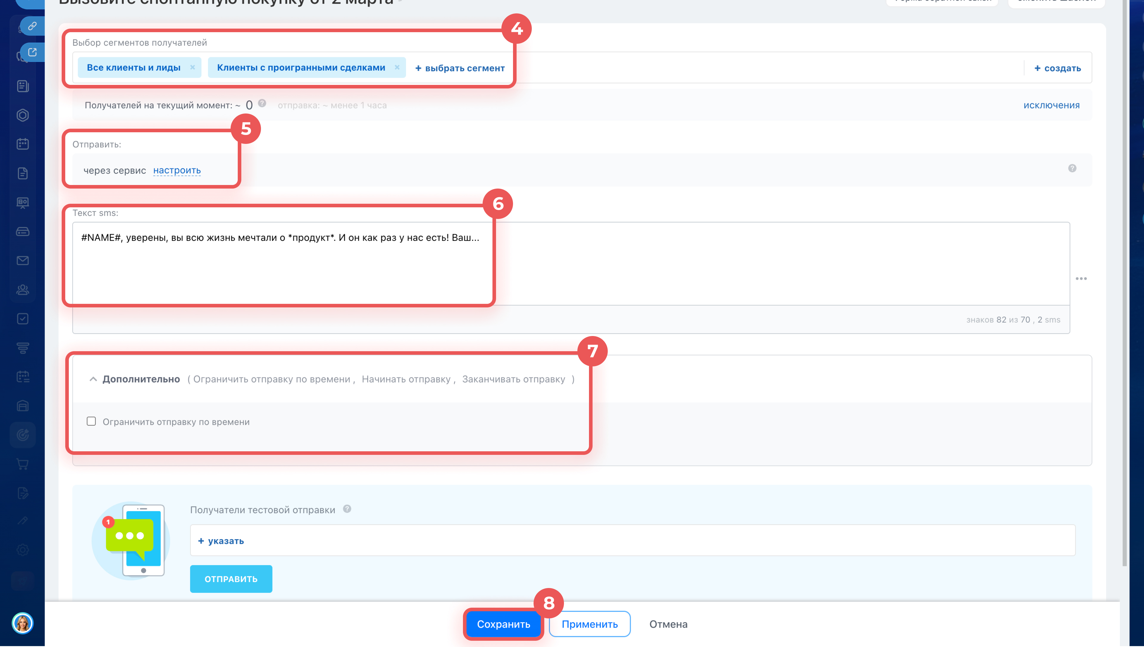The width and height of the screenshot is (1144, 647).
Task: Open the mail envelope sidebar icon
Action: click(x=23, y=261)
